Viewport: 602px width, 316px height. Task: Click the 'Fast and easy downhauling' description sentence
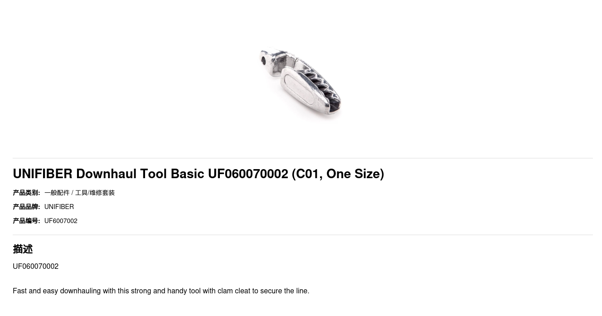point(161,291)
